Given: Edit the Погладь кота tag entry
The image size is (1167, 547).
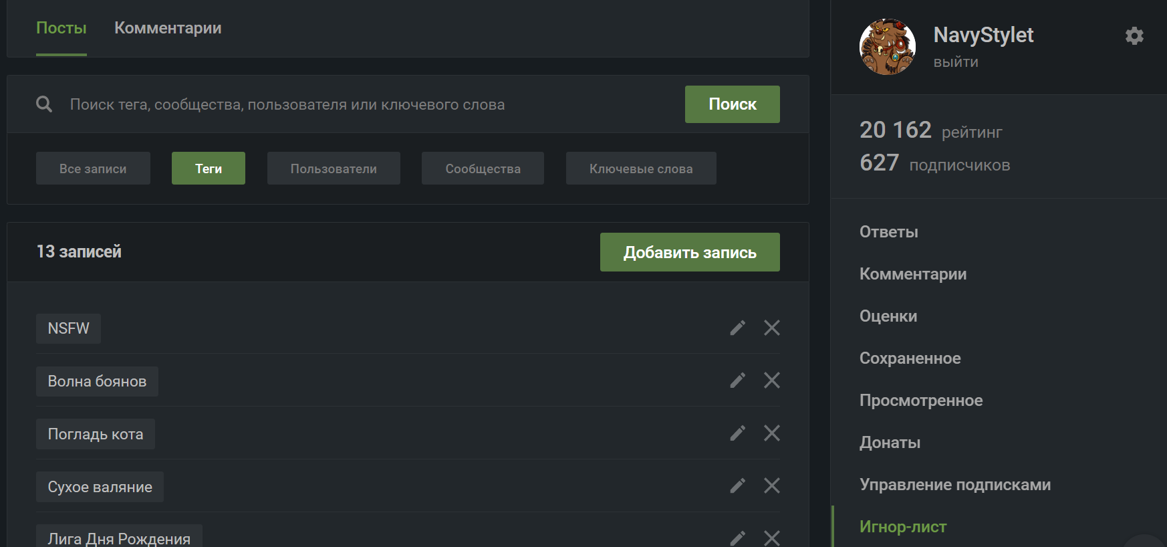Looking at the screenshot, I should pyautogui.click(x=738, y=433).
